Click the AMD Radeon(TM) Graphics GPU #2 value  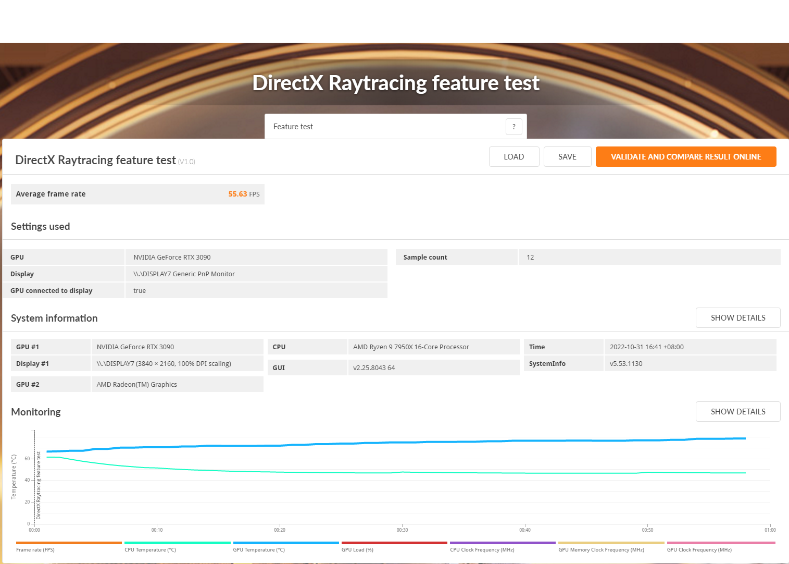[x=136, y=384]
